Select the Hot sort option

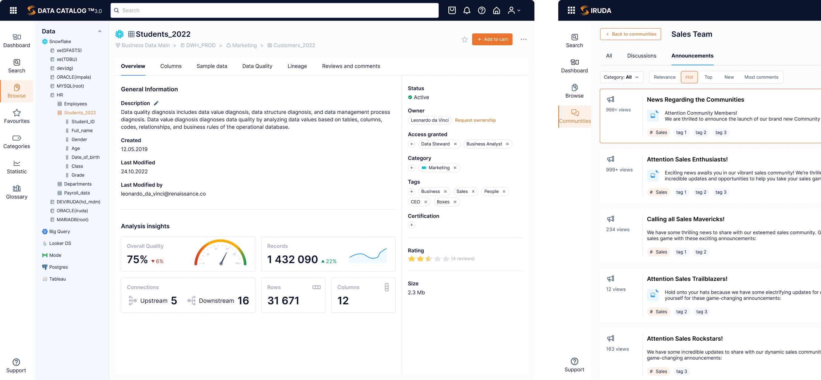tap(689, 77)
